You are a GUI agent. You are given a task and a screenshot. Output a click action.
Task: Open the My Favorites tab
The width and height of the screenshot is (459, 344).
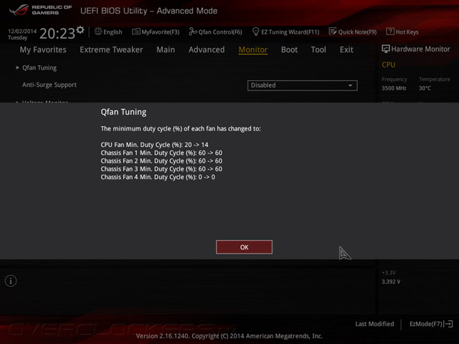click(43, 49)
